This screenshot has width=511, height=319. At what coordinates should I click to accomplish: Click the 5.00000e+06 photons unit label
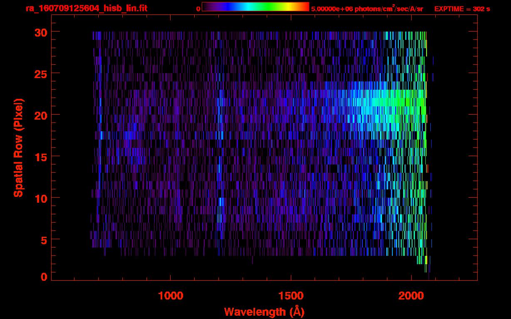tap(367, 9)
